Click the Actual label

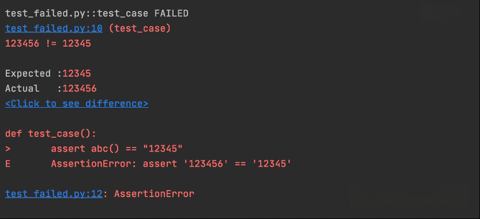coord(22,88)
